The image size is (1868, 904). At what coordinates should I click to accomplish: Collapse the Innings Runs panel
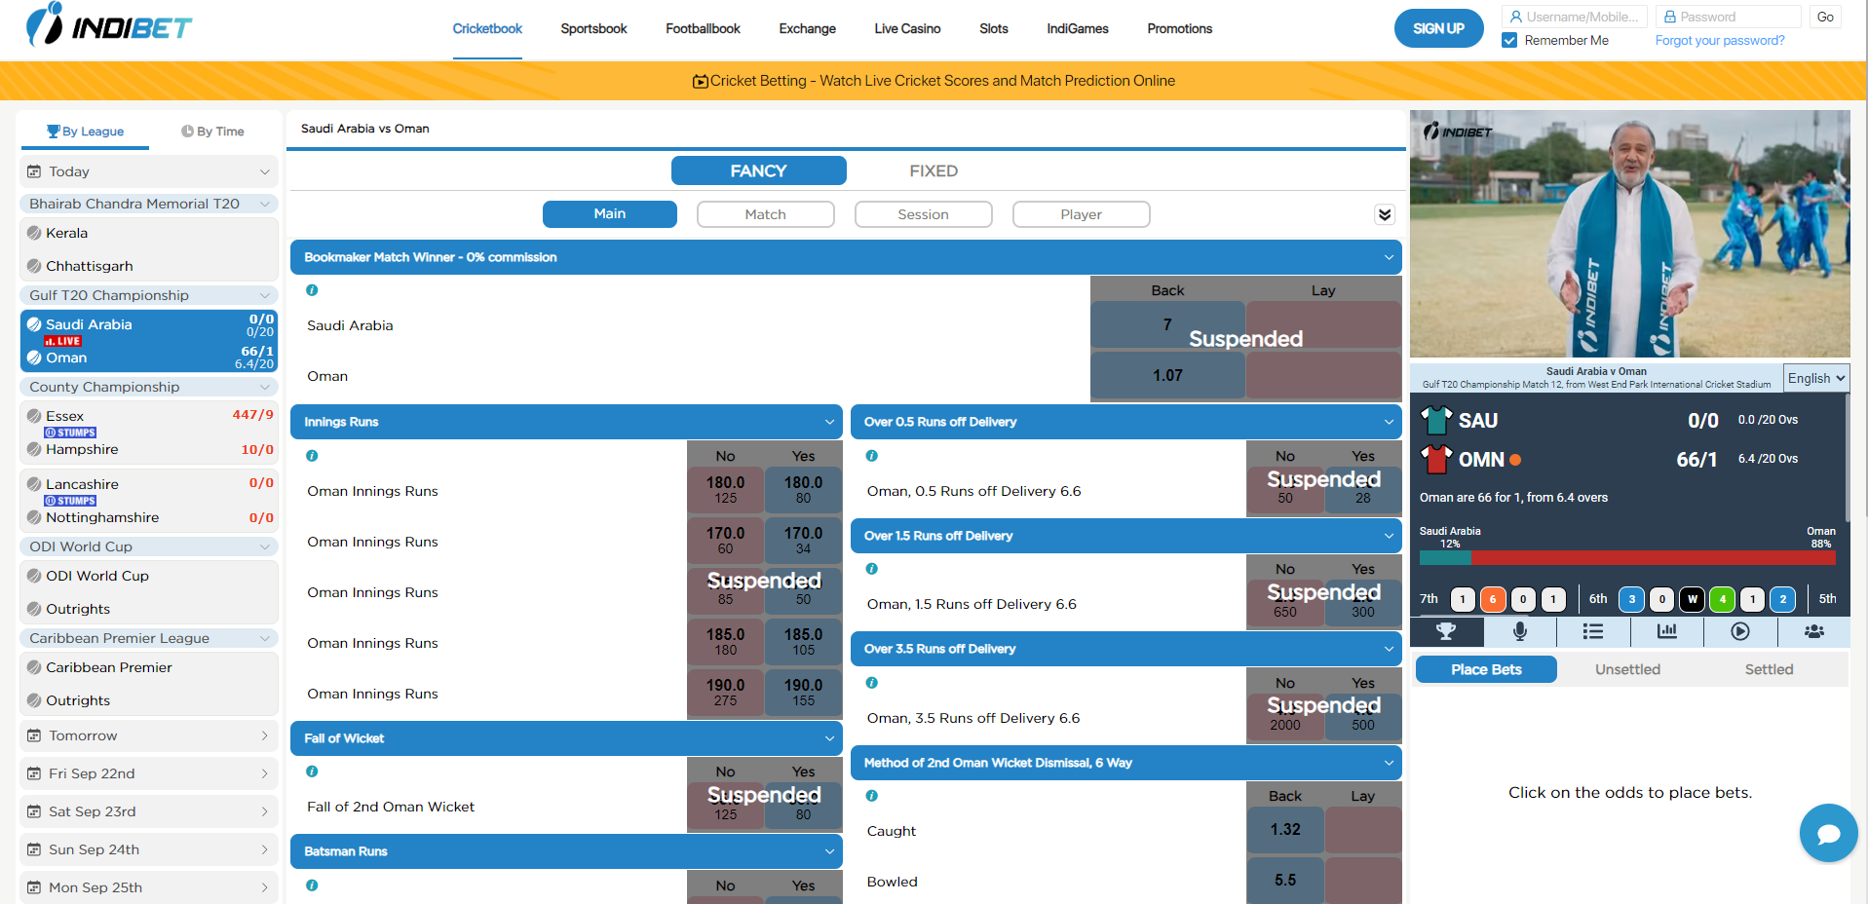click(x=829, y=422)
